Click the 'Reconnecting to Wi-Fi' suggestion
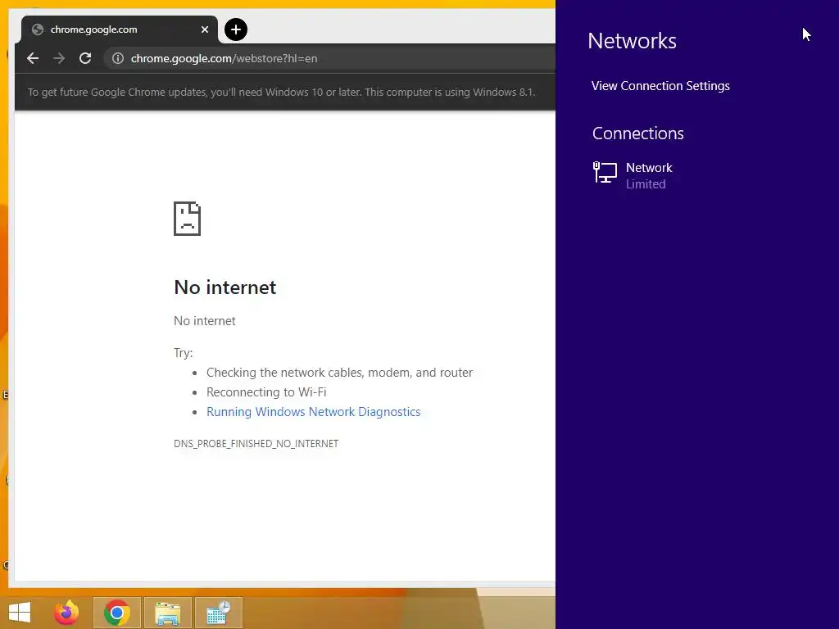 pos(266,392)
